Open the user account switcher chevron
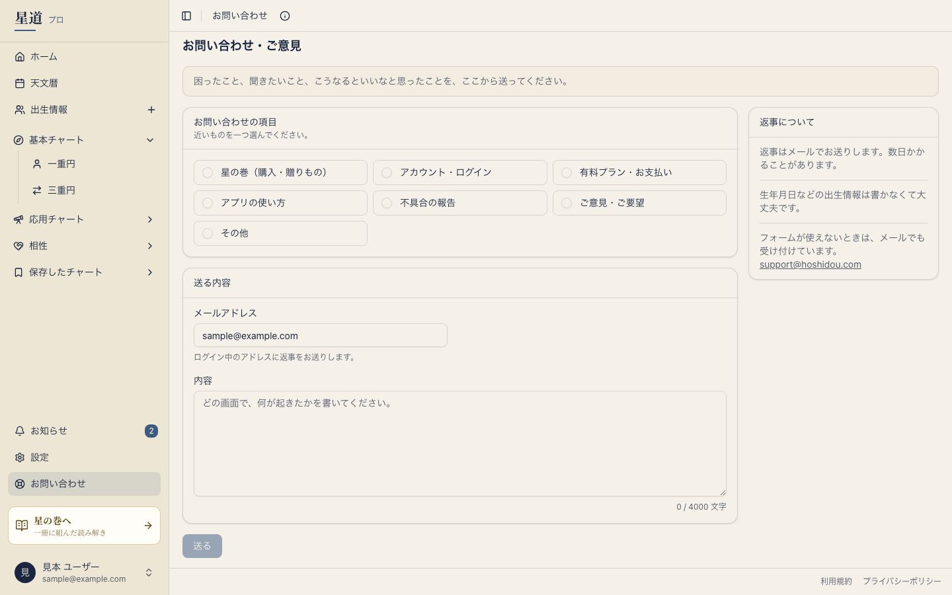The width and height of the screenshot is (952, 595). click(149, 573)
